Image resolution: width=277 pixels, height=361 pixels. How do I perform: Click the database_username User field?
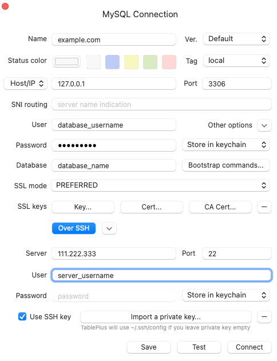coord(114,125)
